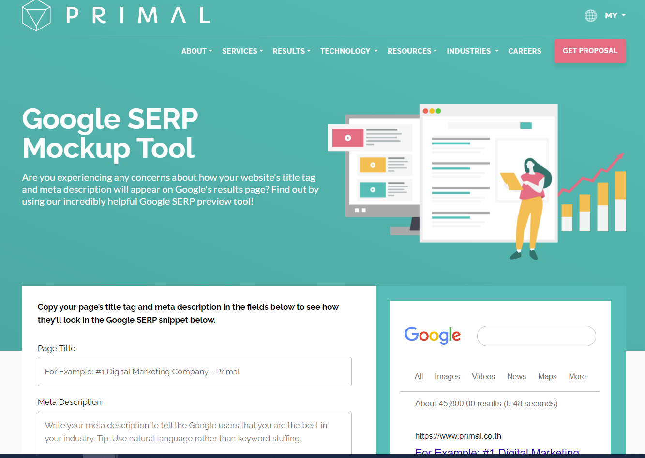The height and width of the screenshot is (458, 645).
Task: Open the RESULTS dropdown
Action: click(291, 51)
